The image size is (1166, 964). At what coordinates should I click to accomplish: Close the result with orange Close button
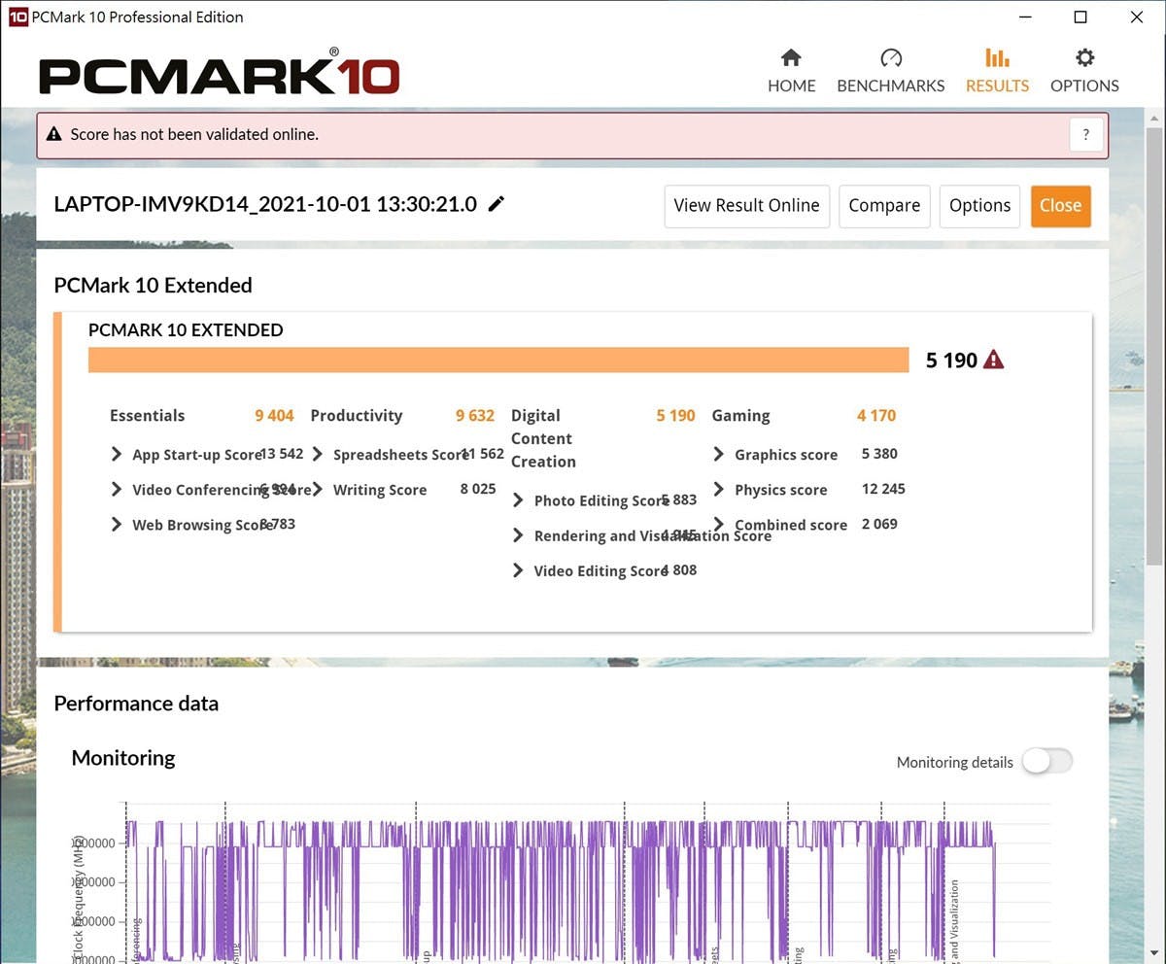(x=1060, y=206)
